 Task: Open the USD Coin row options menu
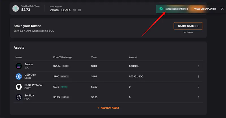pos(198,76)
